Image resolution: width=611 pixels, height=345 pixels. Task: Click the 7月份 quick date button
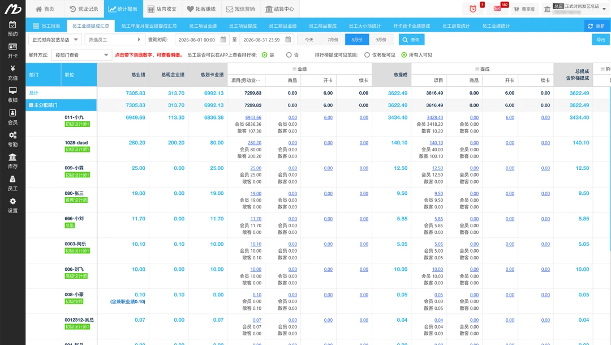(x=333, y=40)
